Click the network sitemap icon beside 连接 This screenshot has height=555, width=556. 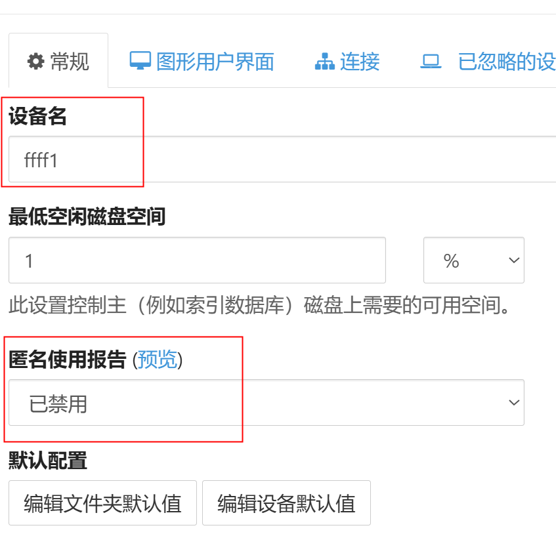pos(324,62)
